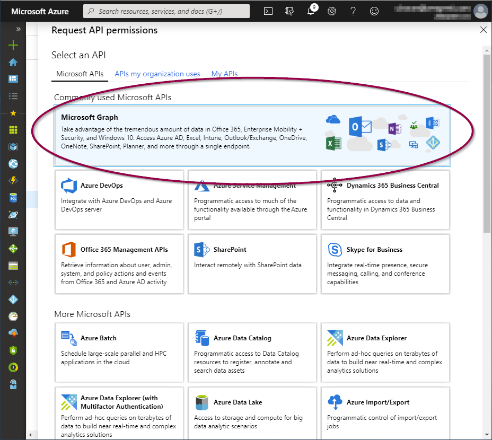492x440 pixels.
Task: Open Function App lightning icon
Action: 13,180
